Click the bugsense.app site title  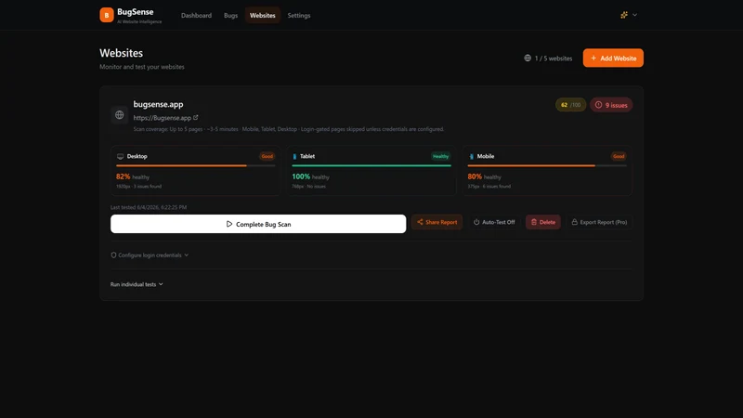point(158,104)
